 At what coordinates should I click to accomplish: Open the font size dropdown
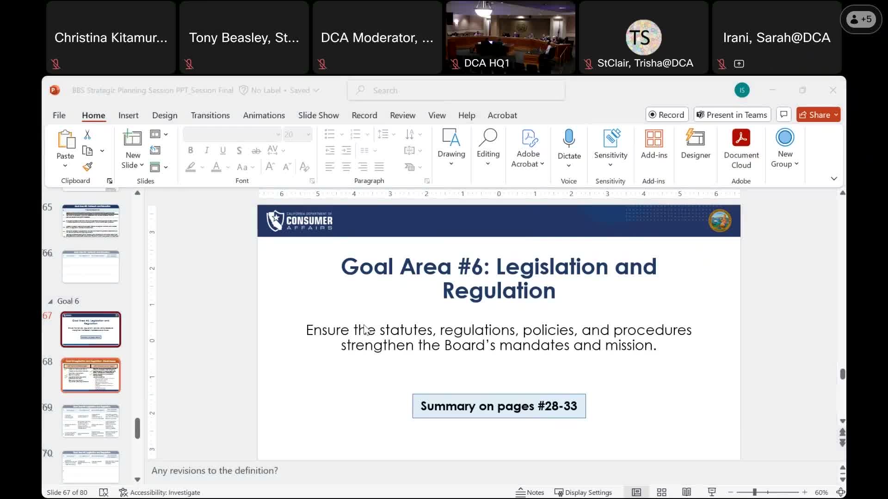(x=308, y=134)
